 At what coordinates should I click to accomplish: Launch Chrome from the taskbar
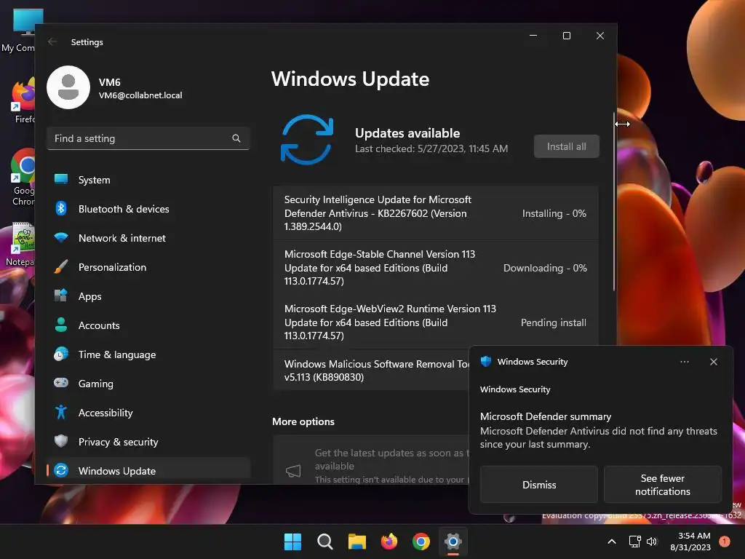(x=421, y=542)
